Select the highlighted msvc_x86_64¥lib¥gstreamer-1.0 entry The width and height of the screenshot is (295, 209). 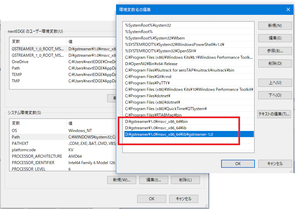pos(188,134)
